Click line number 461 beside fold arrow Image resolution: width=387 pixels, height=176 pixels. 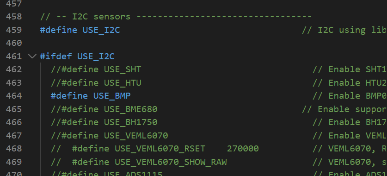pyautogui.click(x=13, y=57)
